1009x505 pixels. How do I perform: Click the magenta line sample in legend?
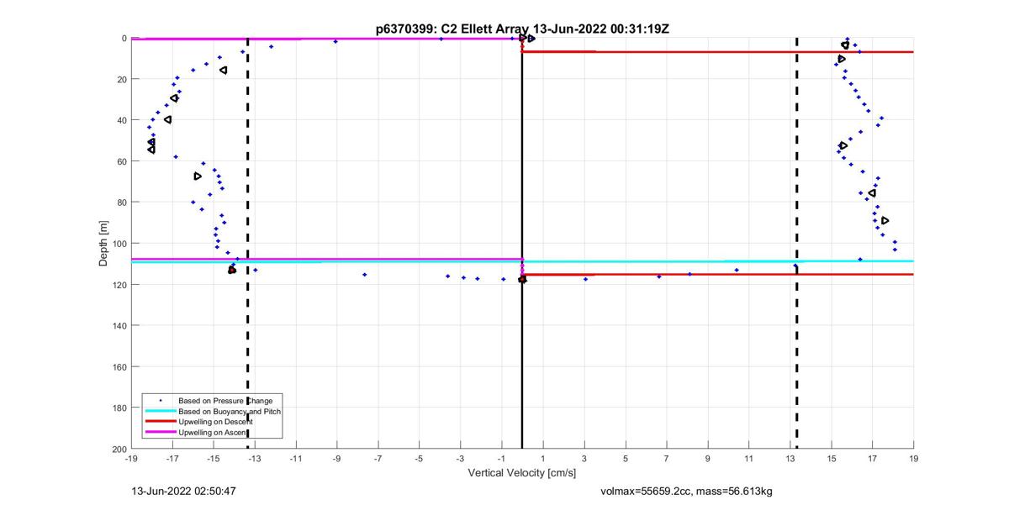click(x=161, y=432)
